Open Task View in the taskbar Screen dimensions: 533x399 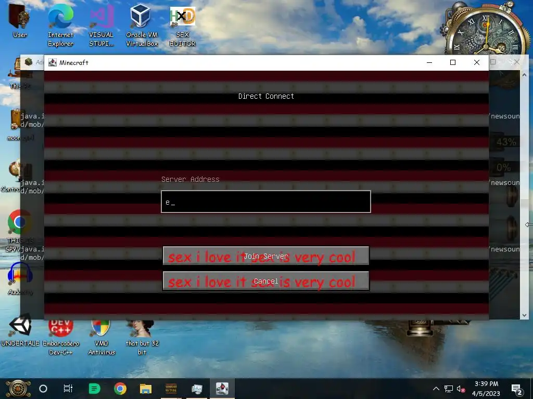68,389
